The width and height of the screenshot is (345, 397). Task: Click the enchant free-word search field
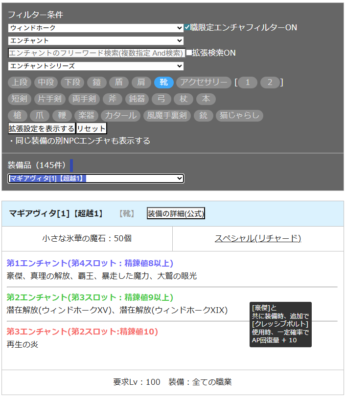point(96,53)
